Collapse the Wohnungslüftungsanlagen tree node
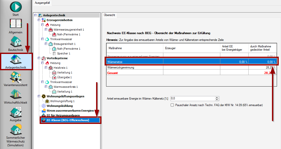The width and height of the screenshot is (281, 149). [x=39, y=96]
